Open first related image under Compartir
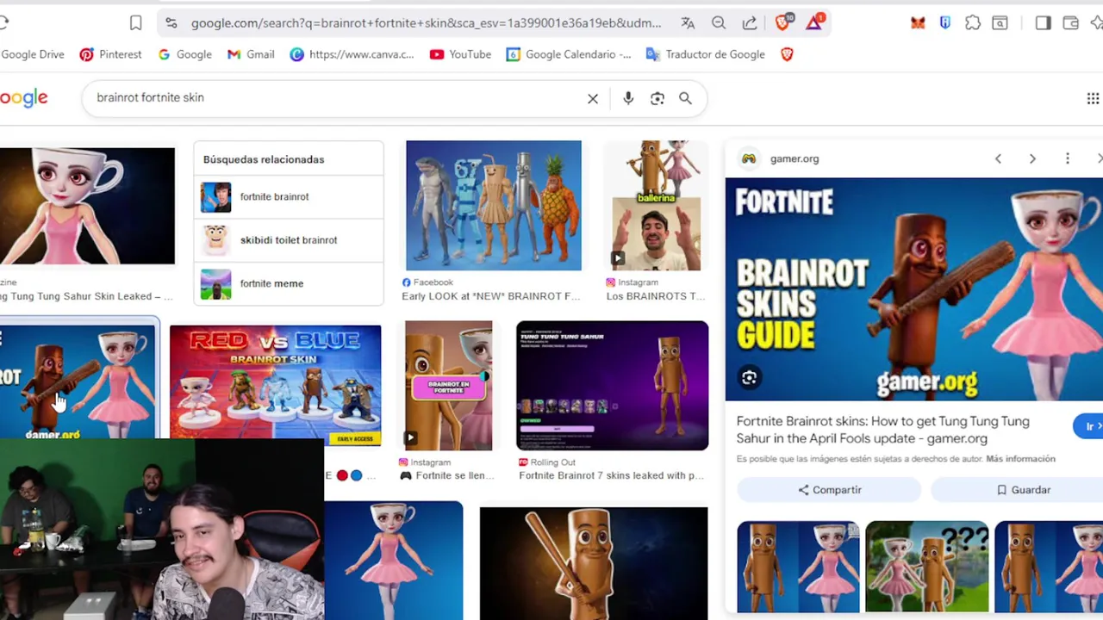1103x620 pixels. coord(798,566)
